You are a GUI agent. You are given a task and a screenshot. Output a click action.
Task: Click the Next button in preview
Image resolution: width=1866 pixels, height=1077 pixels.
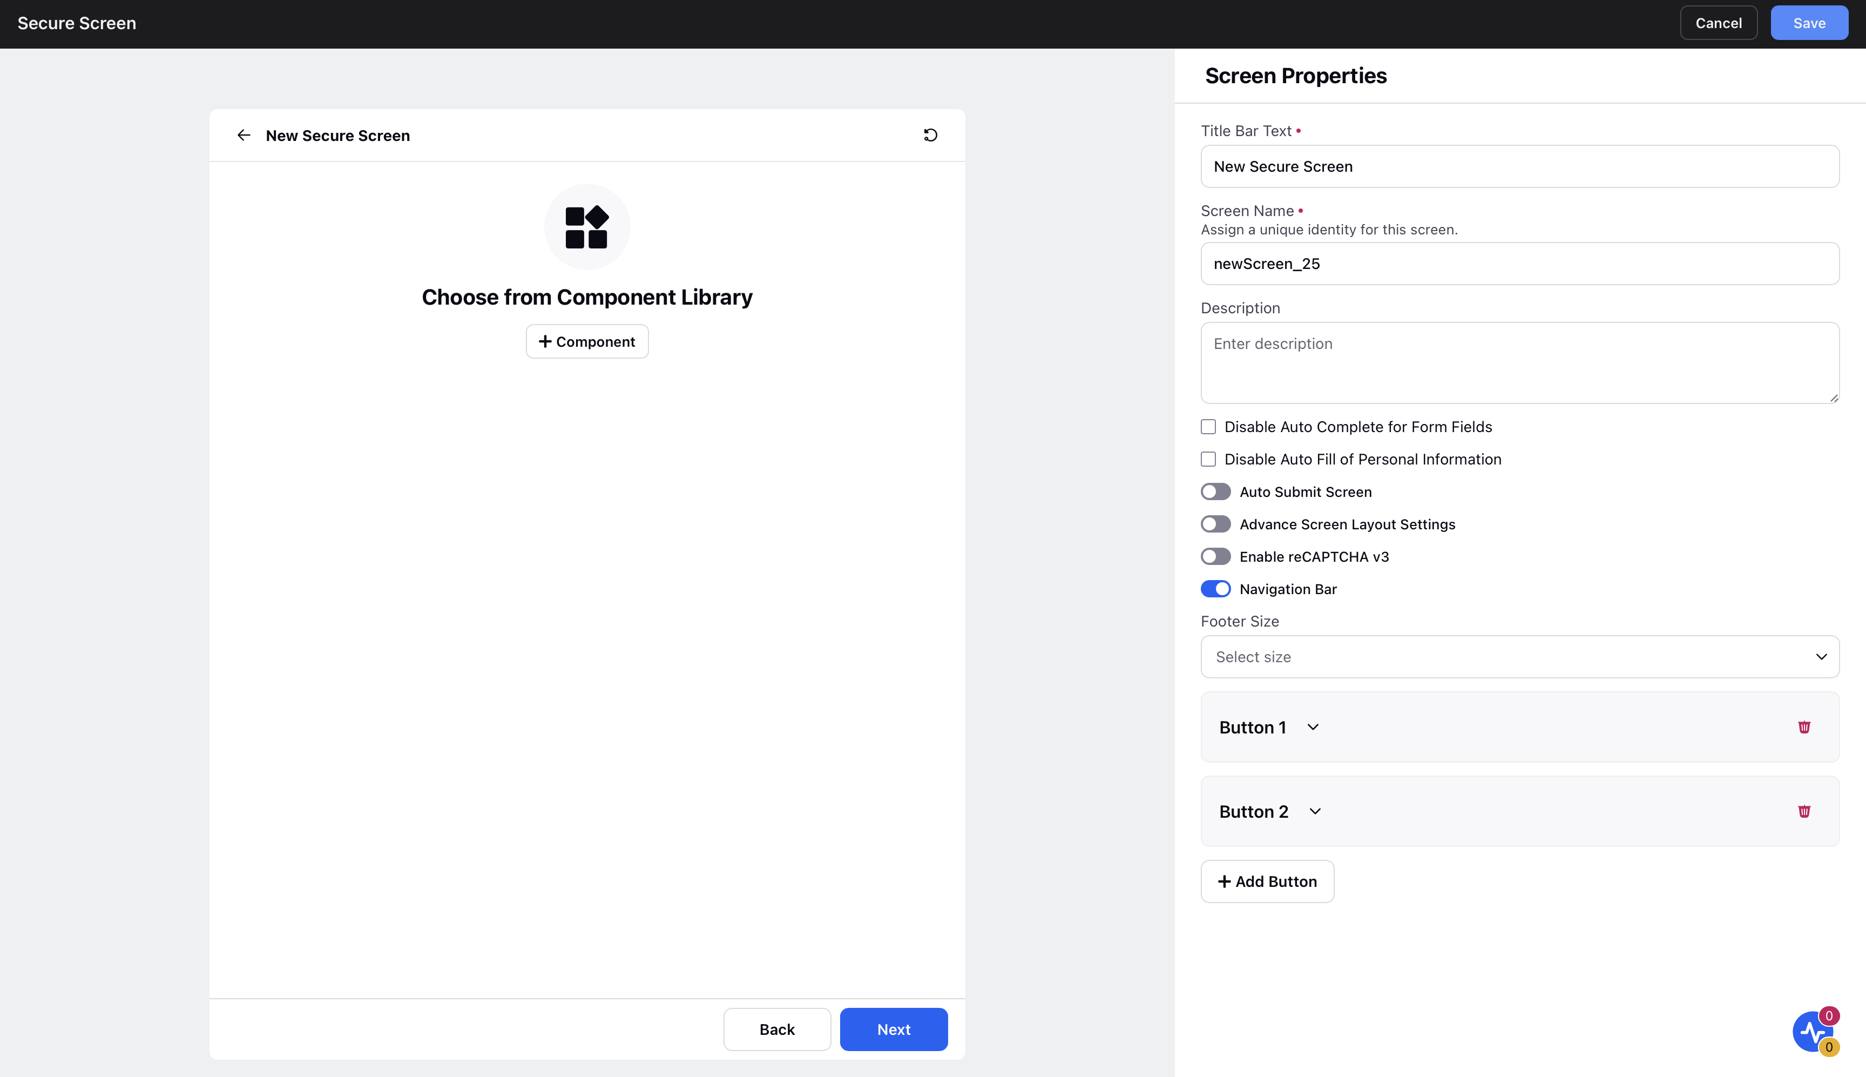(893, 1029)
